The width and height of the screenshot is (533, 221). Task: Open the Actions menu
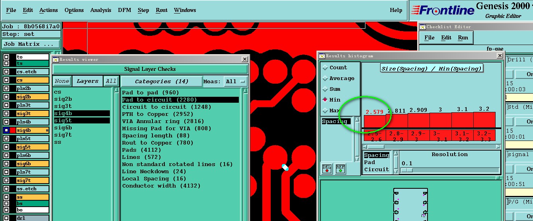(49, 10)
